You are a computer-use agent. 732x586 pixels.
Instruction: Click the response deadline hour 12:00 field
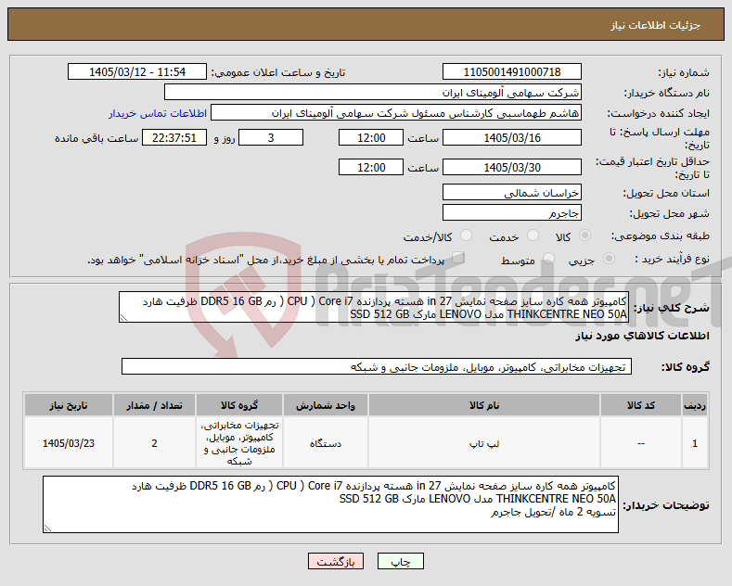tap(371, 137)
